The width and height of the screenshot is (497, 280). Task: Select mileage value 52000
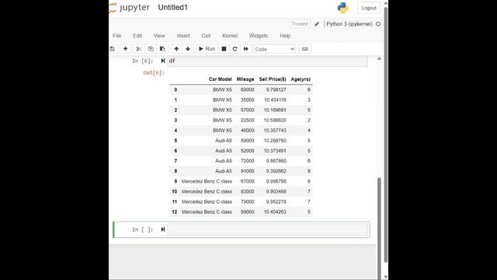[247, 151]
